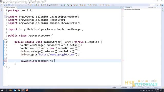This screenshot has width=164, height=92.
Task: Click the Save All toolbar icon
Action: pyautogui.click(x=7, y=5)
